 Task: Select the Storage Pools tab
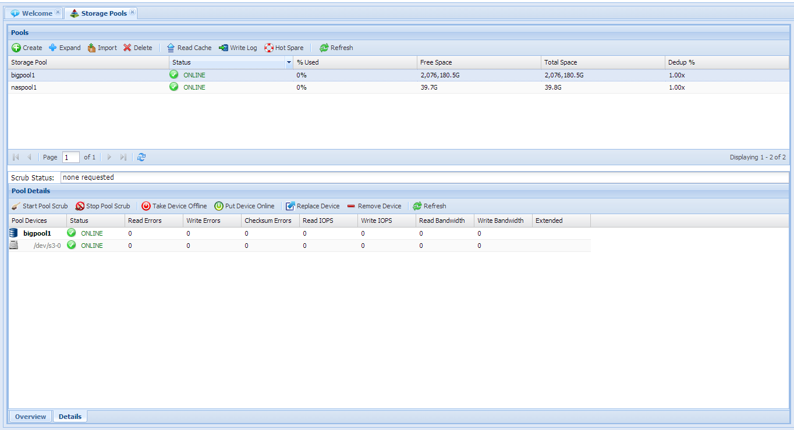[x=100, y=13]
